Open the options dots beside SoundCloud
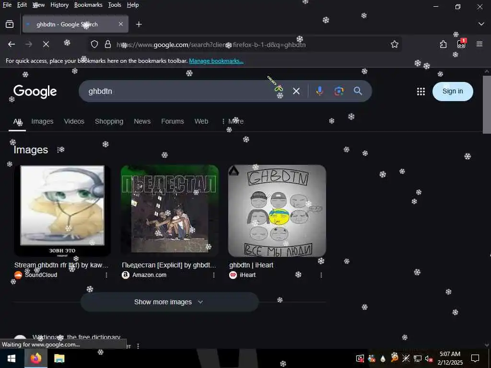 click(106, 275)
